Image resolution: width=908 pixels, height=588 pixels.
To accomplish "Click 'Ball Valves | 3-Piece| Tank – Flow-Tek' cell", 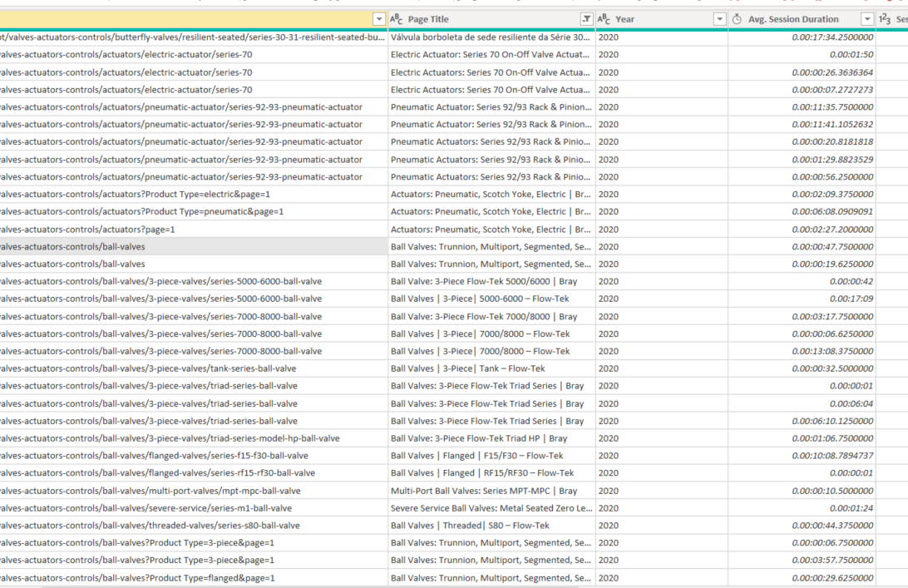I will tap(491, 368).
